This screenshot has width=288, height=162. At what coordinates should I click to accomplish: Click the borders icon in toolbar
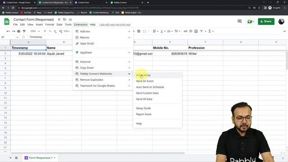[x=139, y=31]
